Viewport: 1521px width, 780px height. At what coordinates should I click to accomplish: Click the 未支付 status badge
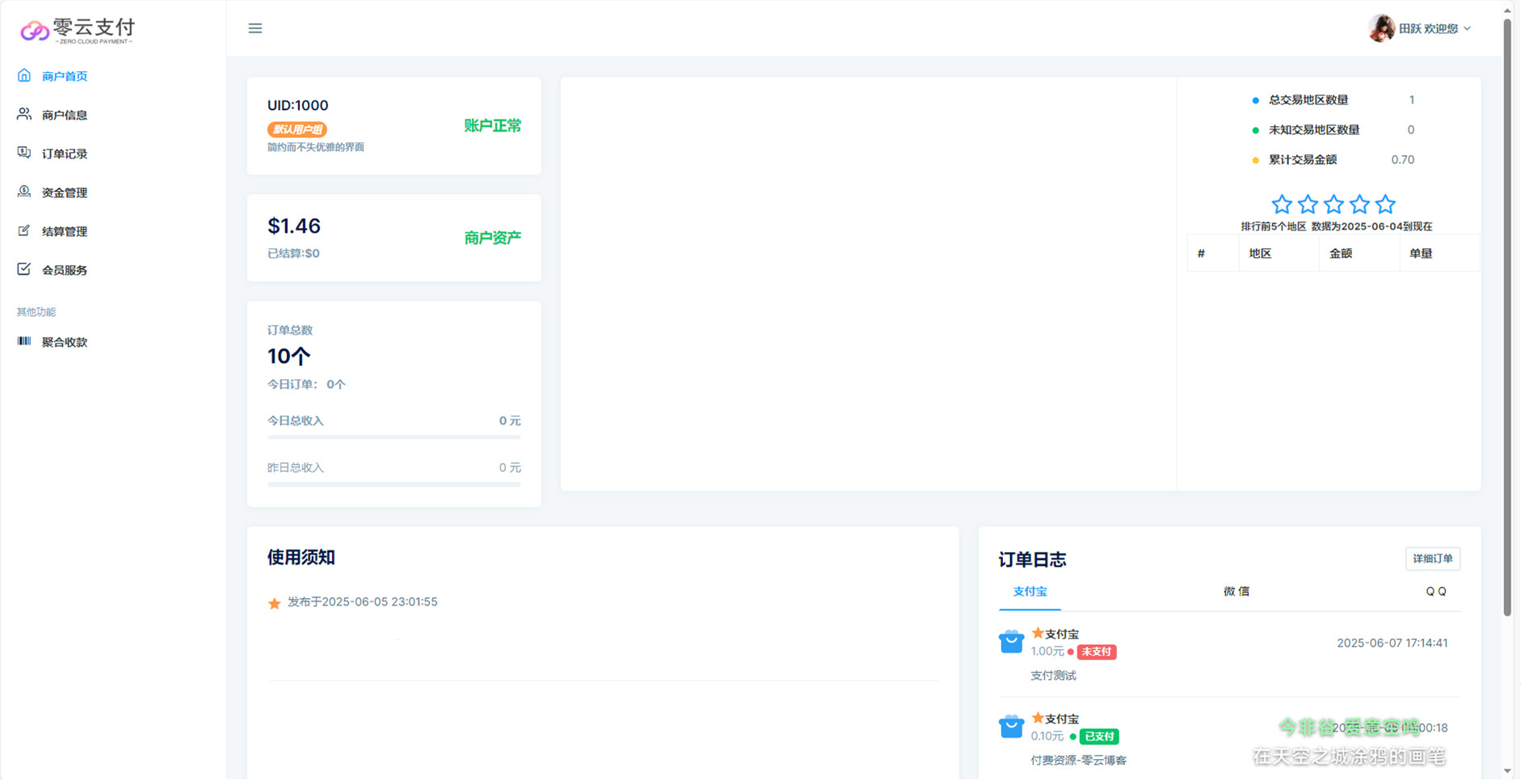(1096, 651)
